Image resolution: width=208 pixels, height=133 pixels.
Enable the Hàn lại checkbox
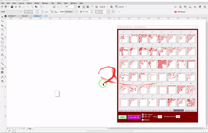(143, 120)
